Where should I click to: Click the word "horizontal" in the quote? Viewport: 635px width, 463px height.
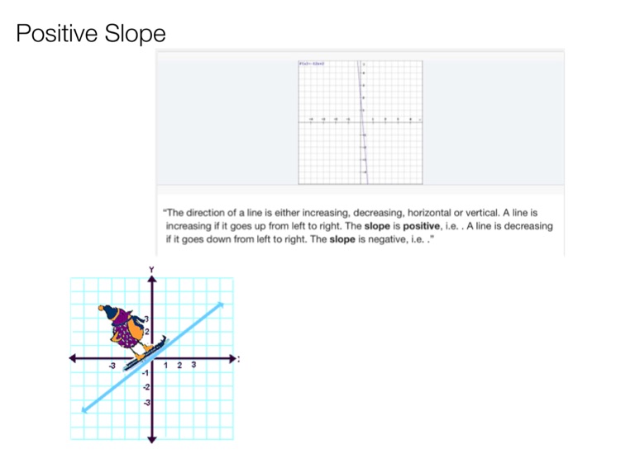click(448, 211)
